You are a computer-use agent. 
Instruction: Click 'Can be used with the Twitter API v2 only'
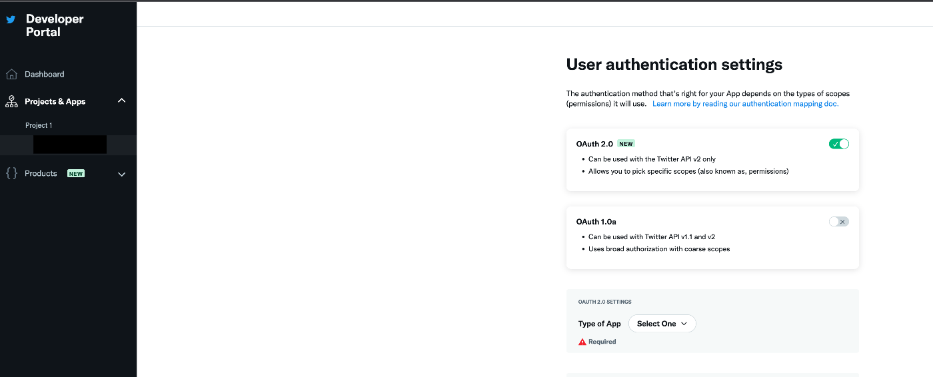[652, 159]
